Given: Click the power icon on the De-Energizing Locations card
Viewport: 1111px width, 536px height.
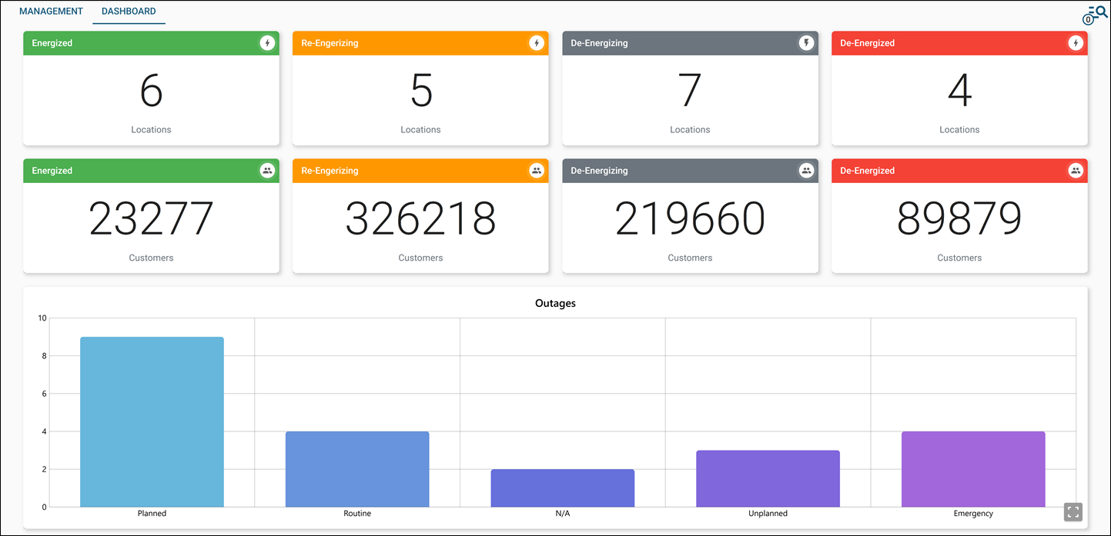Looking at the screenshot, I should click(806, 43).
